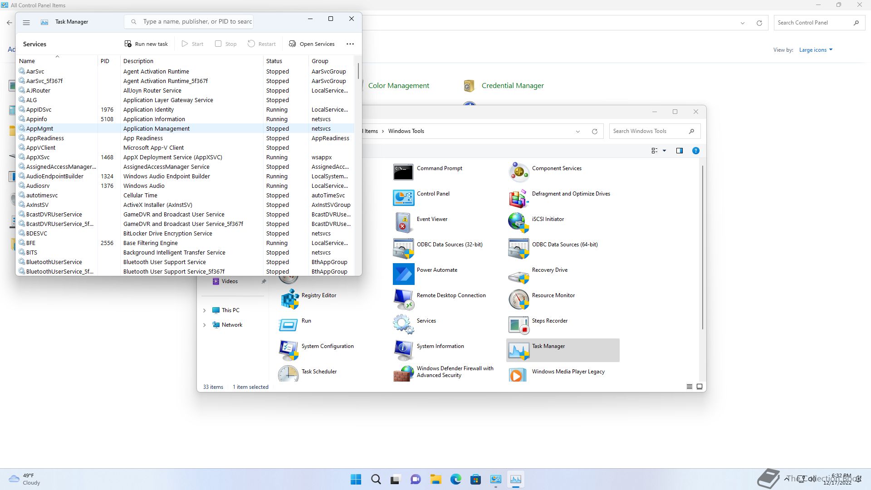The height and width of the screenshot is (490, 871).
Task: Select Videos in navigation pane
Action: pyautogui.click(x=230, y=281)
